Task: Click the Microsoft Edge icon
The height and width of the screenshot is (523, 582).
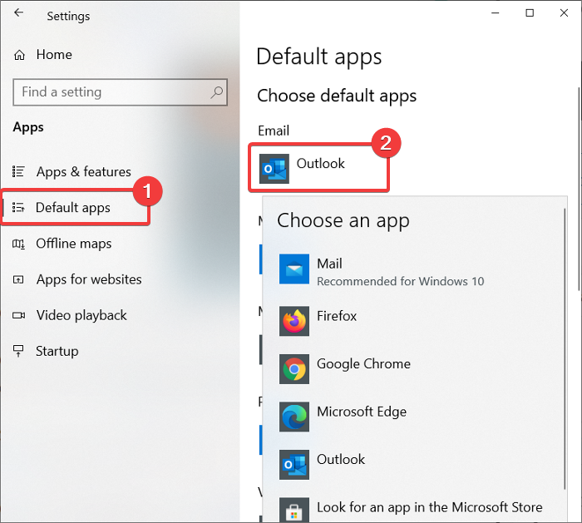Action: click(294, 415)
